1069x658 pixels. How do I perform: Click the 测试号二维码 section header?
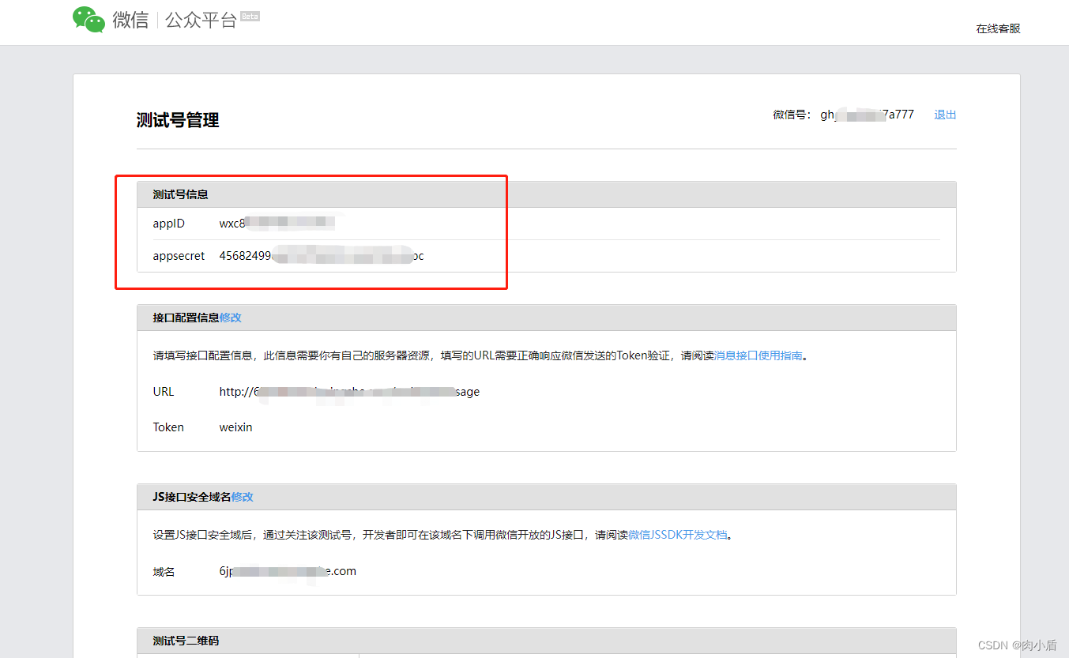(547, 641)
